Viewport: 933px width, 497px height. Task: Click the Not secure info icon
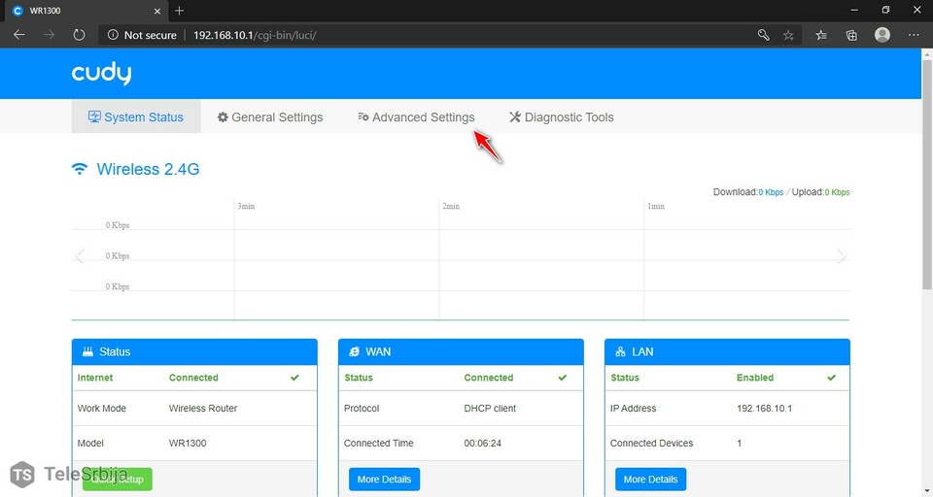coord(113,35)
